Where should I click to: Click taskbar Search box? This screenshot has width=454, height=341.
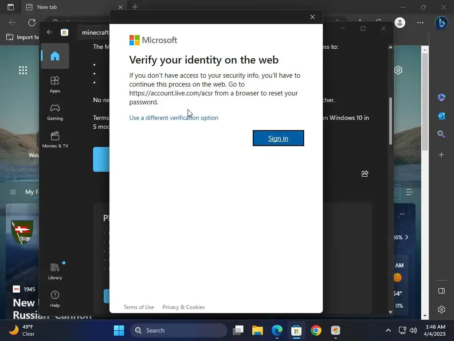coord(178,330)
